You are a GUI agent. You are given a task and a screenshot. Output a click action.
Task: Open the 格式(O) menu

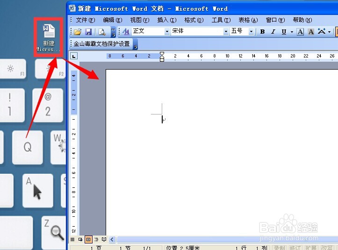(194, 20)
